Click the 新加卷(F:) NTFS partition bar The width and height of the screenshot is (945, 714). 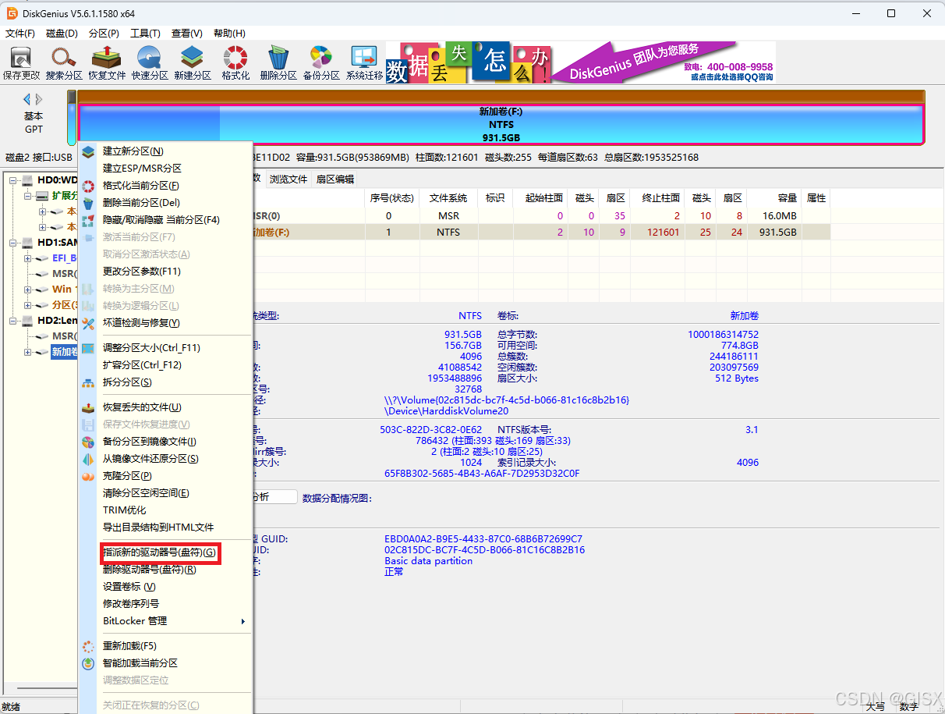501,124
